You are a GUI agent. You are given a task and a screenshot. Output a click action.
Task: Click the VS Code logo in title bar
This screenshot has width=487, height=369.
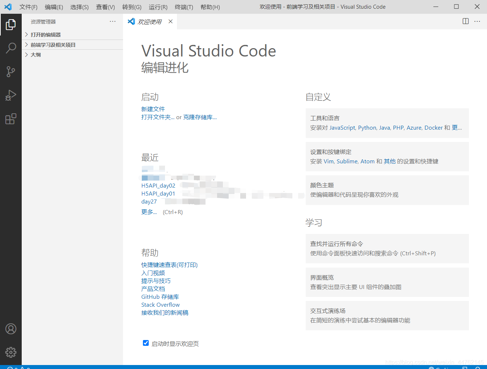pyautogui.click(x=8, y=7)
